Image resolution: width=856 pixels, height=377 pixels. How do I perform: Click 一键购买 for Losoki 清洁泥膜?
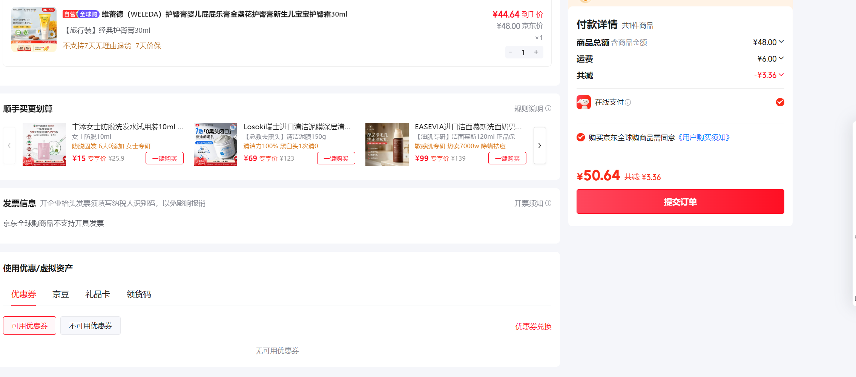(x=336, y=158)
